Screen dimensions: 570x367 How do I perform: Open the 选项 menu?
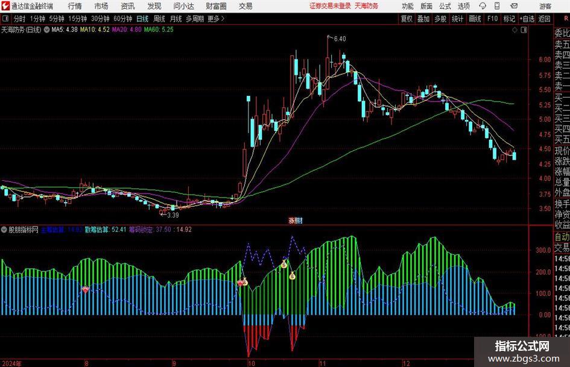coord(463,6)
